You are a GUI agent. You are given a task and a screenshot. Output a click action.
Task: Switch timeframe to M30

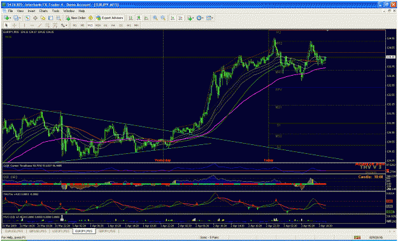click(98, 25)
